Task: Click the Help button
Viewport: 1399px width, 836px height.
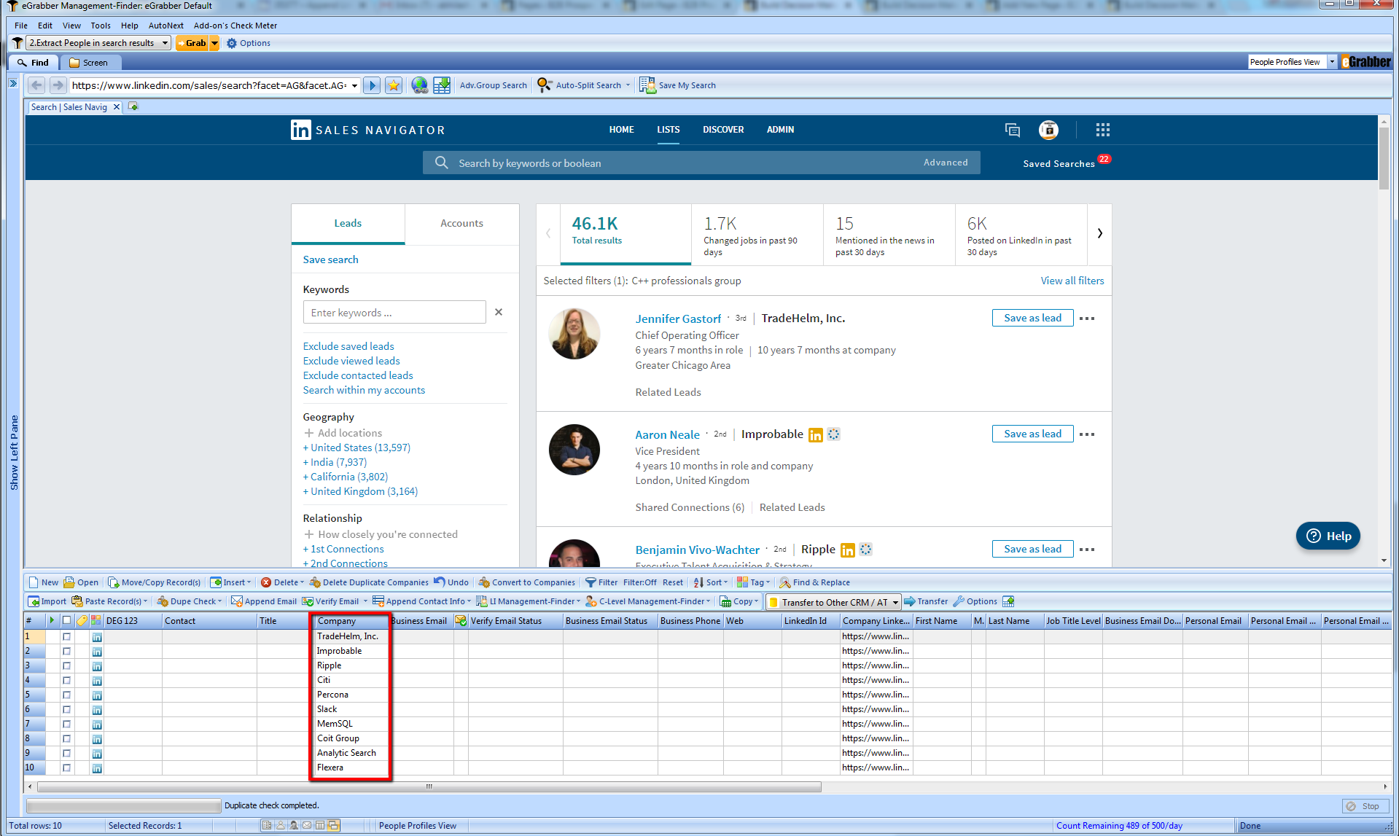Action: 1328,536
